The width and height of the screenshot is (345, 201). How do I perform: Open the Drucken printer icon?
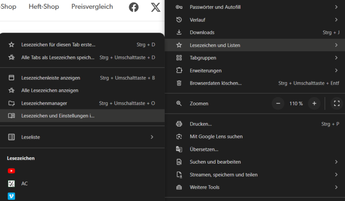[179, 124]
